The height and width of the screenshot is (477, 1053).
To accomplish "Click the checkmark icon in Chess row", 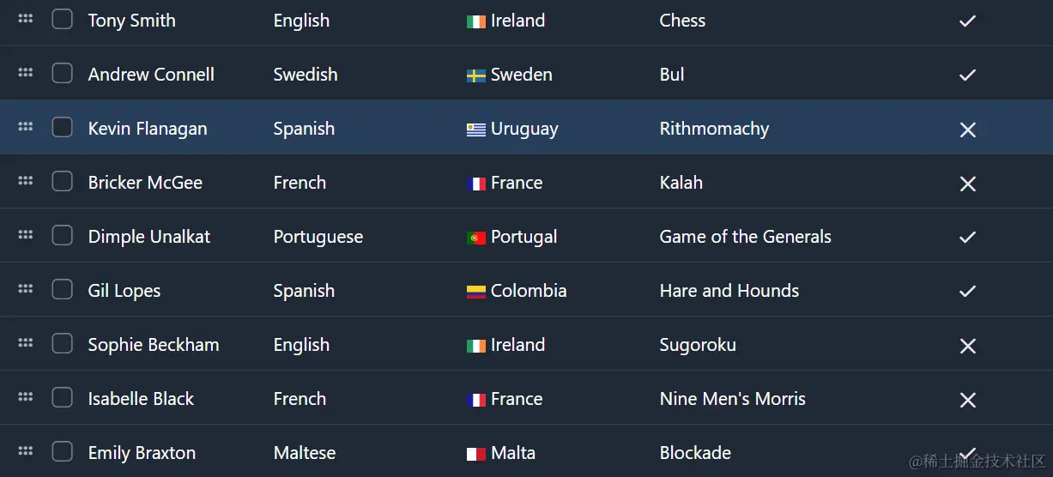I will point(967,21).
